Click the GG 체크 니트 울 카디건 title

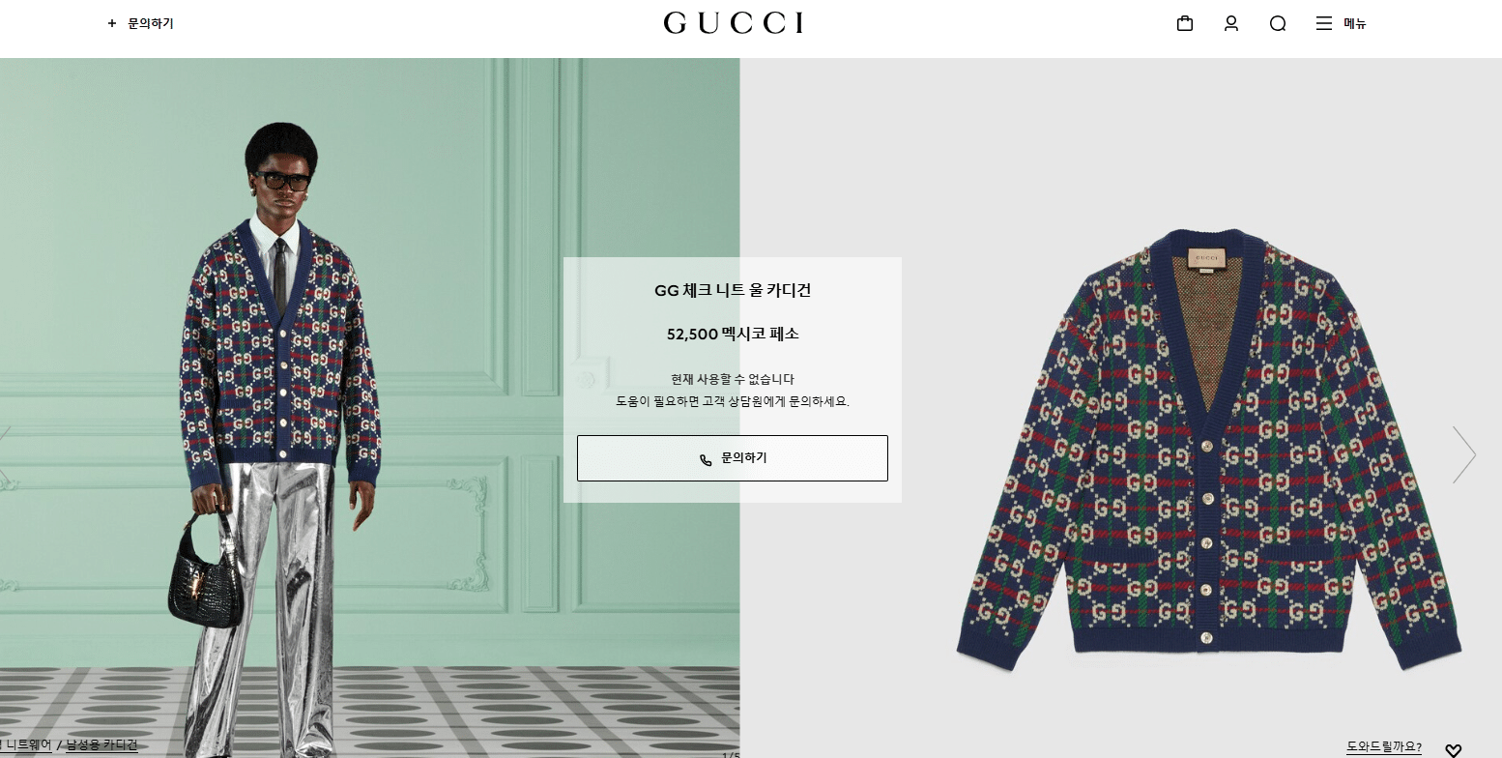pos(733,290)
